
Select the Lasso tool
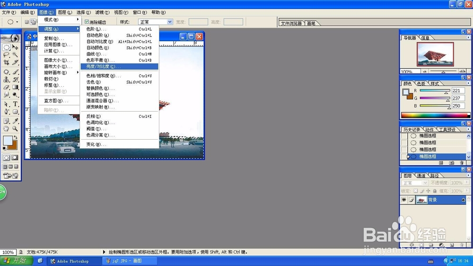coord(6,55)
